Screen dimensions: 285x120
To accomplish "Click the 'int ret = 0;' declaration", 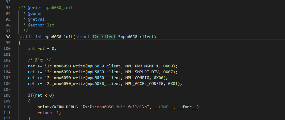I will pos(42,49).
